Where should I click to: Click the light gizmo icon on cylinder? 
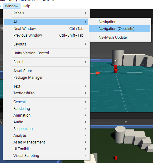(116, 60)
